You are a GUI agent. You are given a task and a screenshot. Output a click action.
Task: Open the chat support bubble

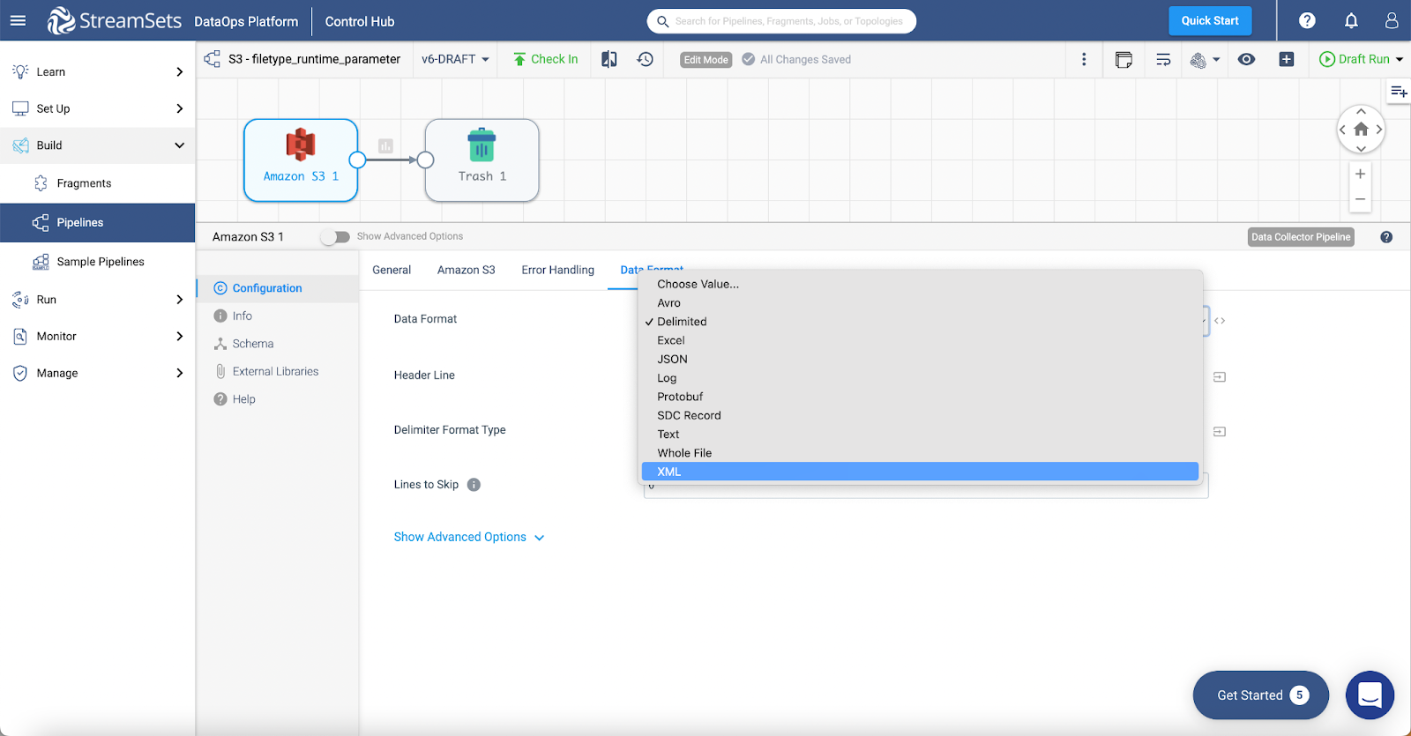pos(1370,695)
